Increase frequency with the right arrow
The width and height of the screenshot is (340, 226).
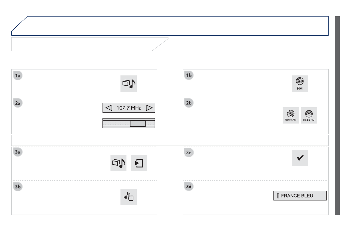149,108
